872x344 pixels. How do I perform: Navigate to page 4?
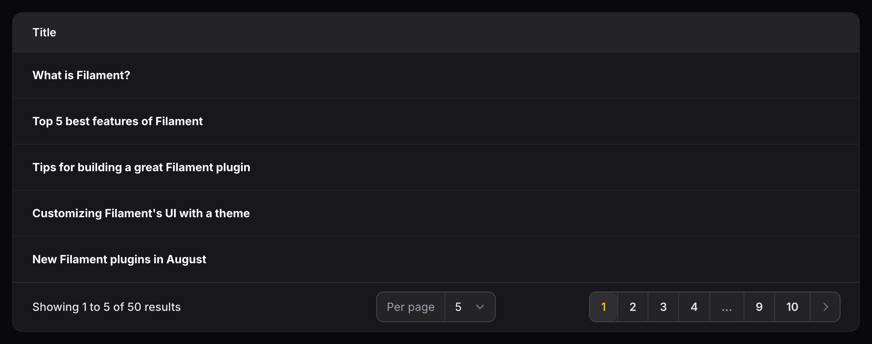point(694,307)
